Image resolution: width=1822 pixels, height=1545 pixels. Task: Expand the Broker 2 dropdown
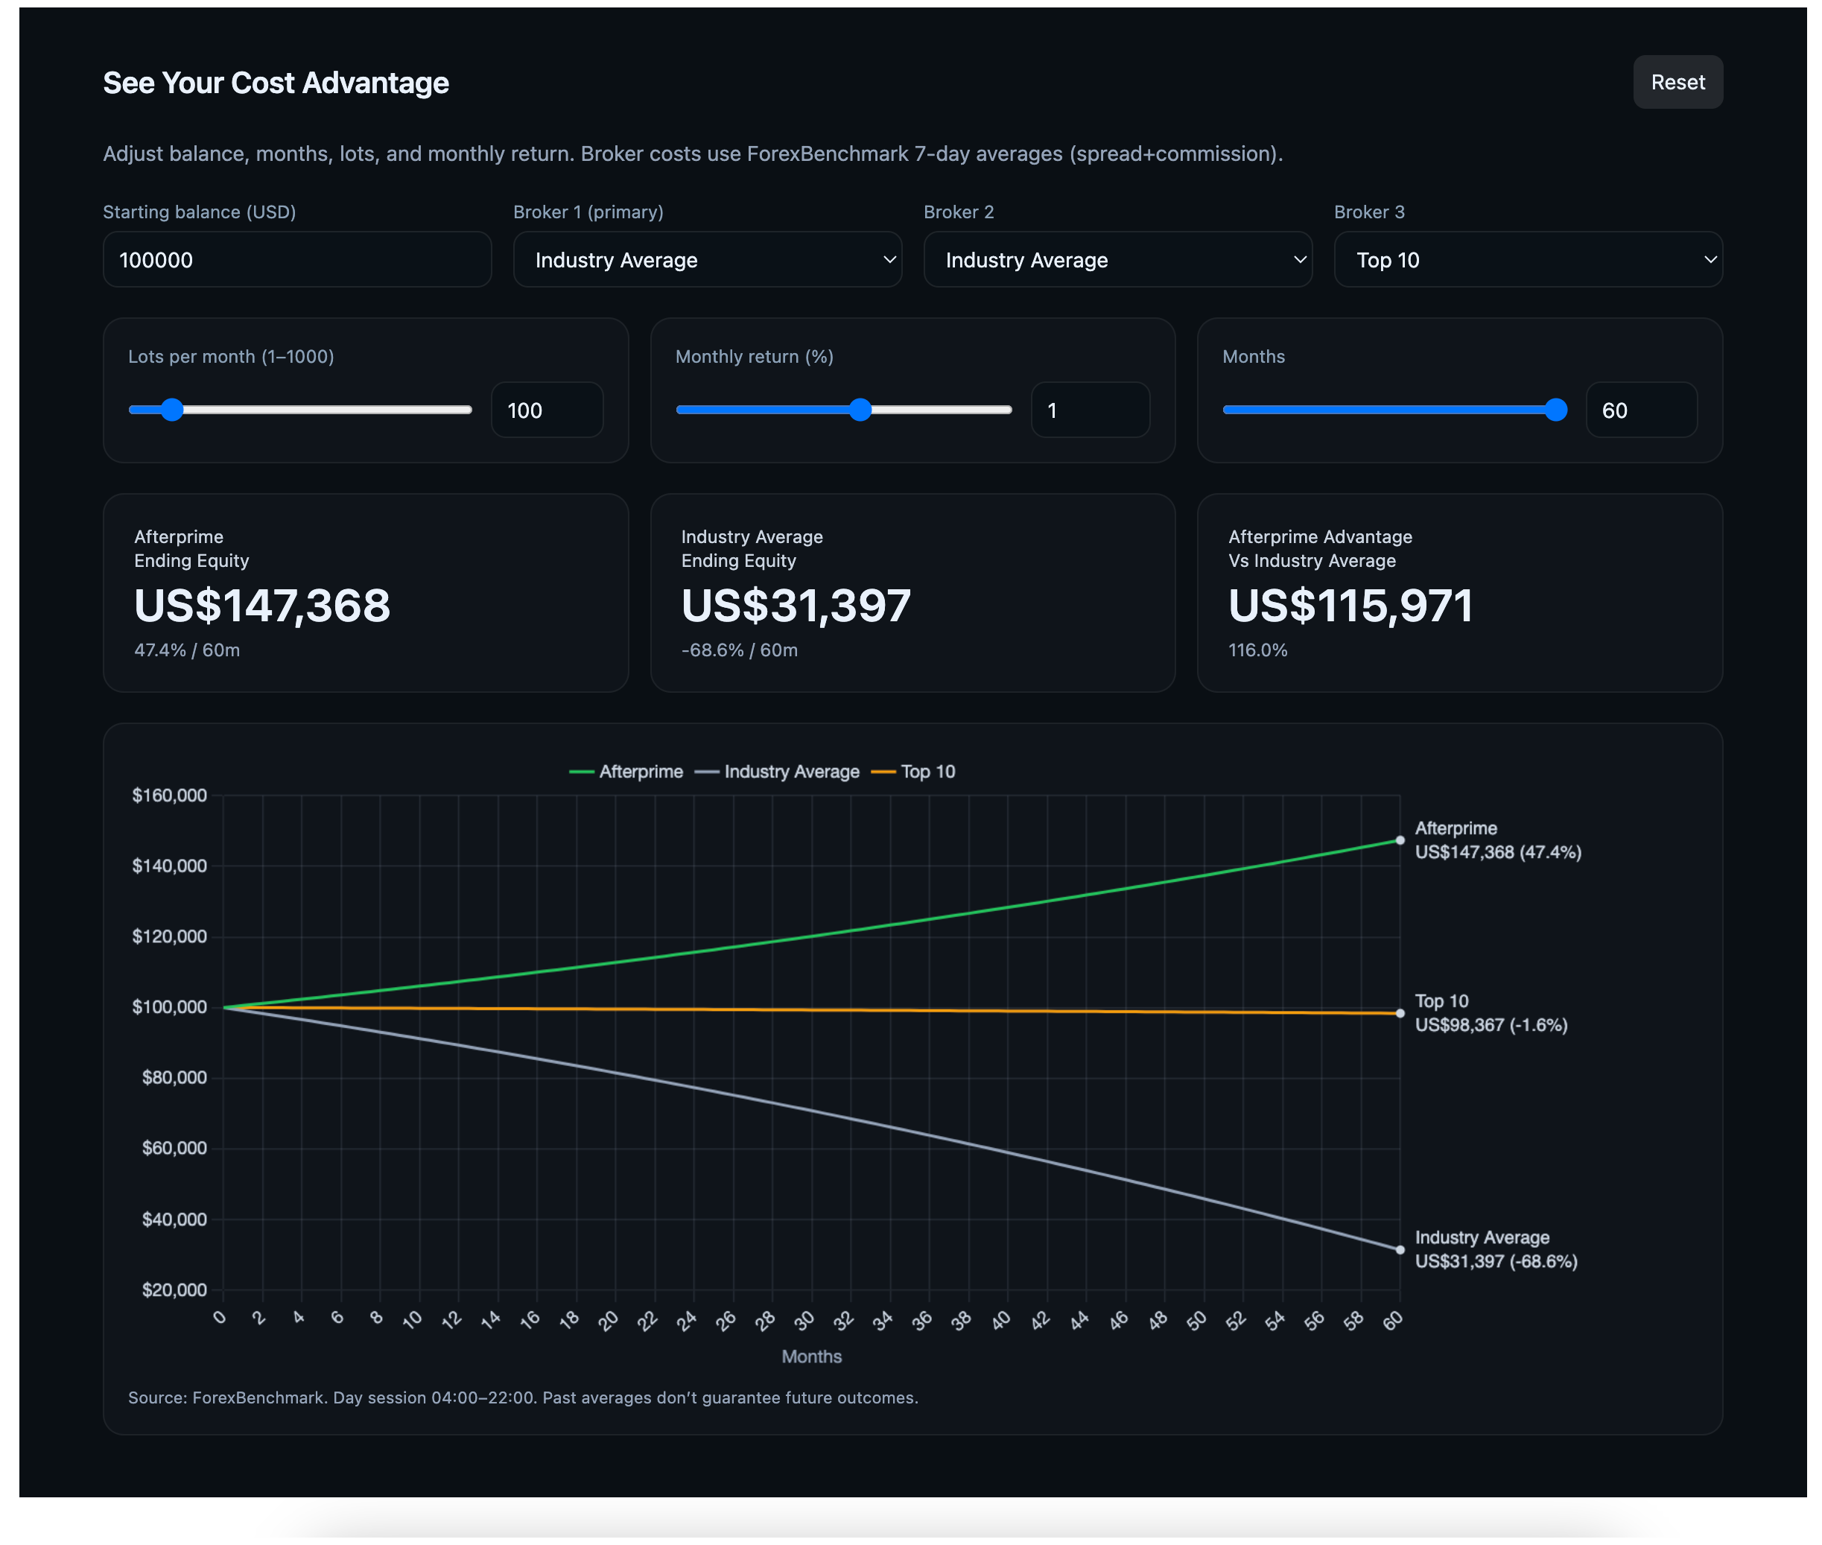1117,259
